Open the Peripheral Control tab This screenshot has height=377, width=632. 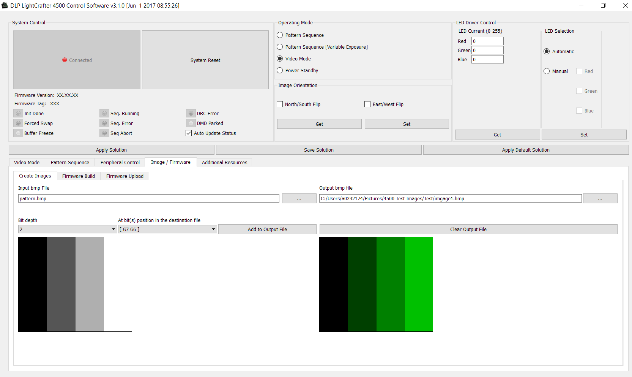(x=120, y=162)
